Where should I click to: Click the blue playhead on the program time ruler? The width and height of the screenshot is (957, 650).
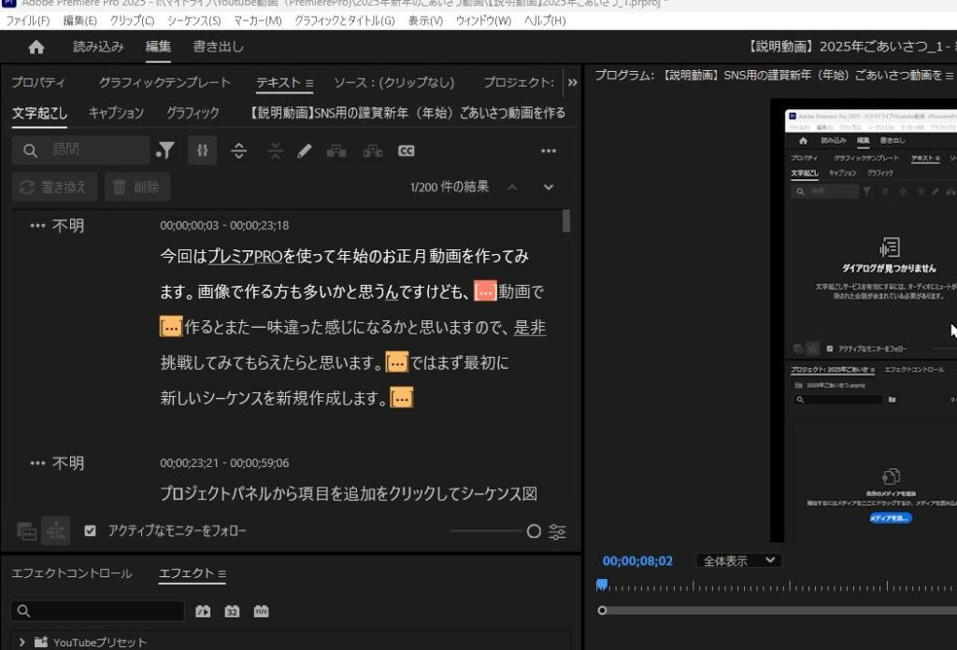point(602,586)
